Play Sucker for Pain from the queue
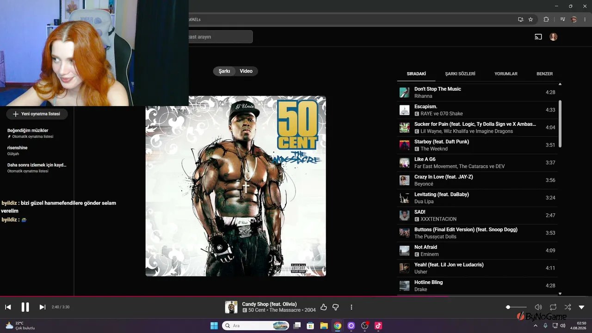 tap(478, 128)
